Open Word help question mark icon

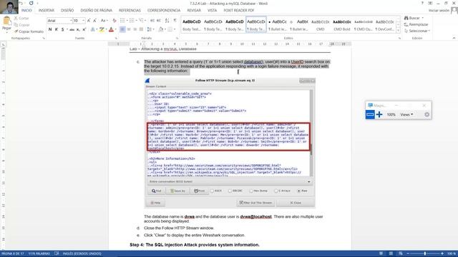422,3
